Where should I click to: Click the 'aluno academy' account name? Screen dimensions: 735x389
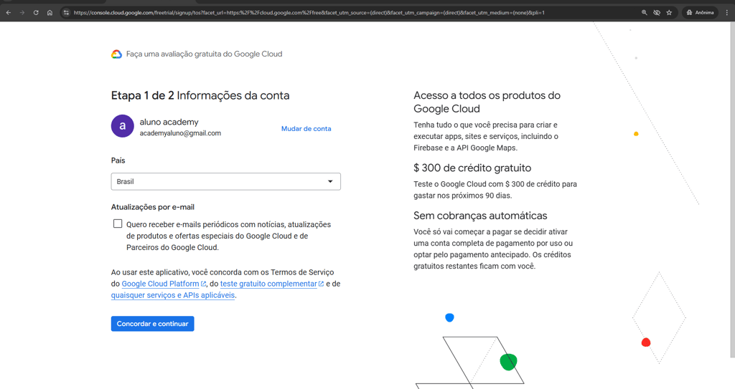pyautogui.click(x=169, y=123)
